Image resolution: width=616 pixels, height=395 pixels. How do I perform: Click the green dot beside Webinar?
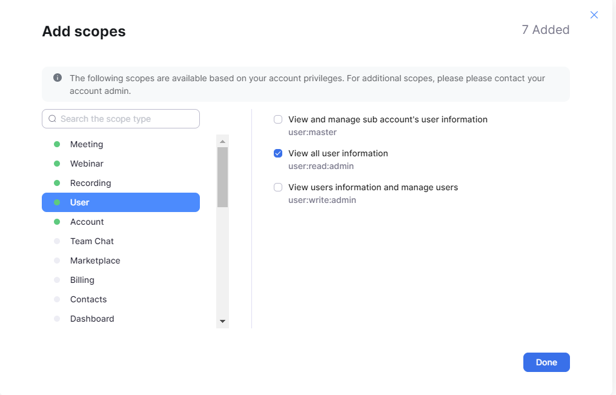[x=57, y=164]
